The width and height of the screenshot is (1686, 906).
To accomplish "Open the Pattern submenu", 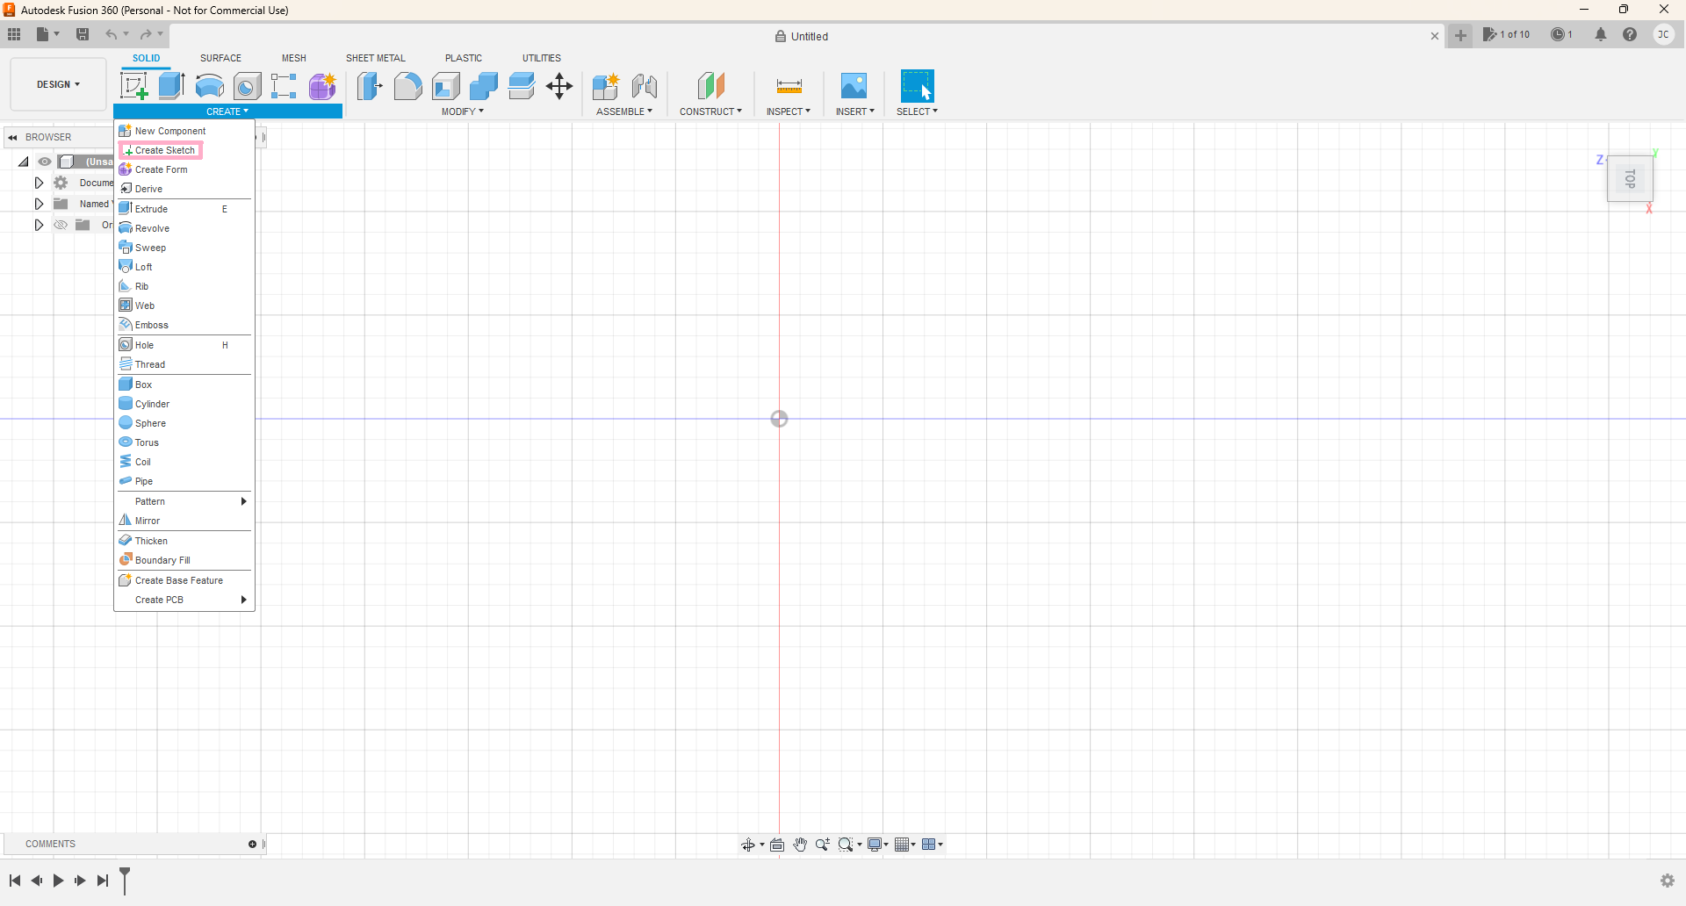I will [x=184, y=501].
